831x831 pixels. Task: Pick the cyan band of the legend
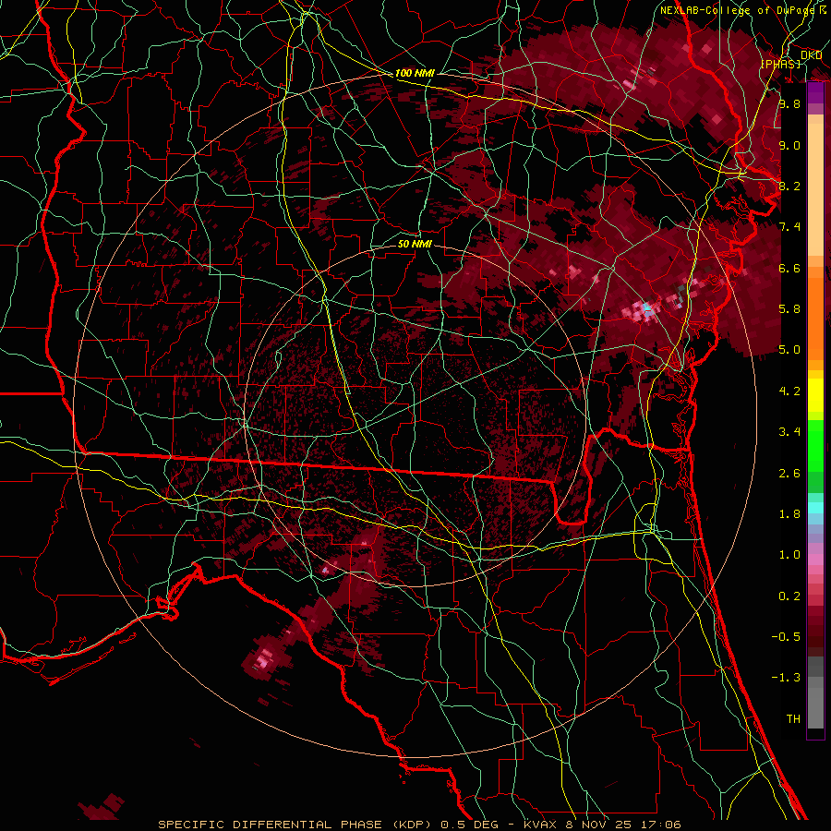point(815,508)
